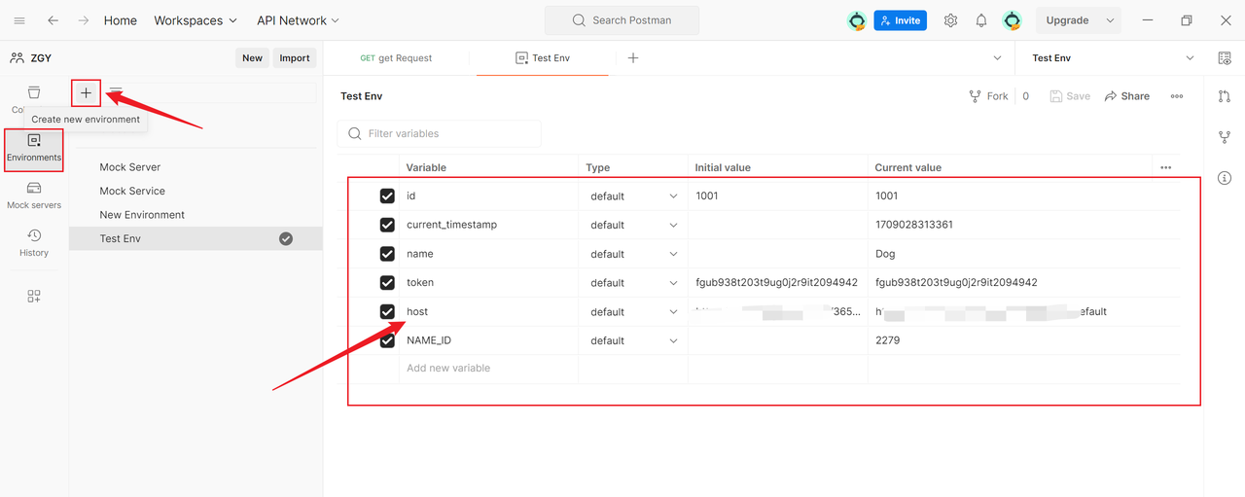Click the Add new variable field
Viewport: 1245px width, 497px height.
click(x=488, y=369)
